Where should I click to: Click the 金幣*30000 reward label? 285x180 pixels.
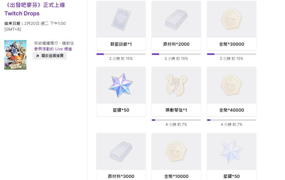[231, 44]
